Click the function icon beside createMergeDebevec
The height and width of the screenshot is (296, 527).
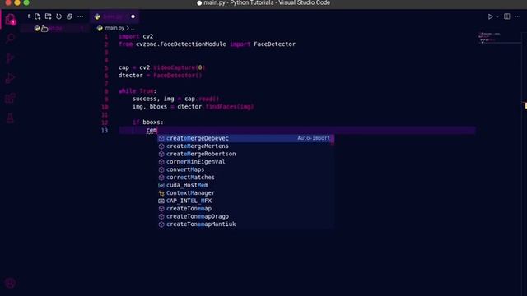coord(161,138)
